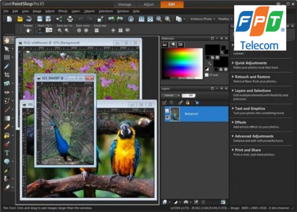Expand the Text and Graphics section
Image resolution: width=297 pixels, height=212 pixels.
point(250,109)
